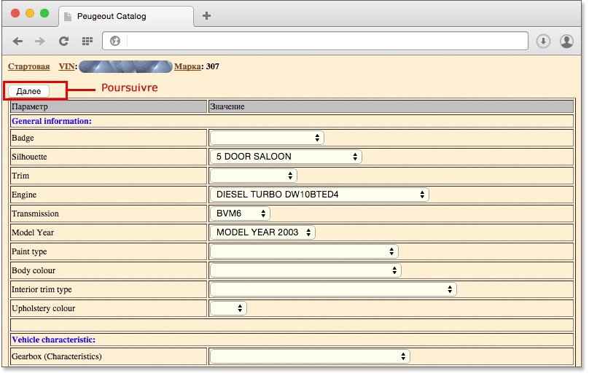Viewport: 589px width, 376px height.
Task: Minimize the window with yellow button
Action: click(30, 14)
